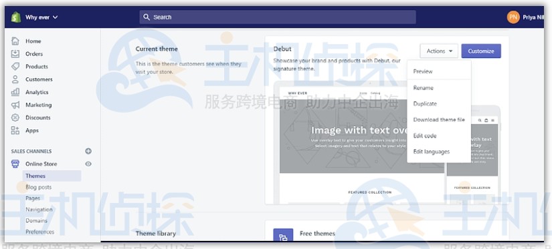552x249 pixels.
Task: Click the Customize button
Action: point(481,51)
